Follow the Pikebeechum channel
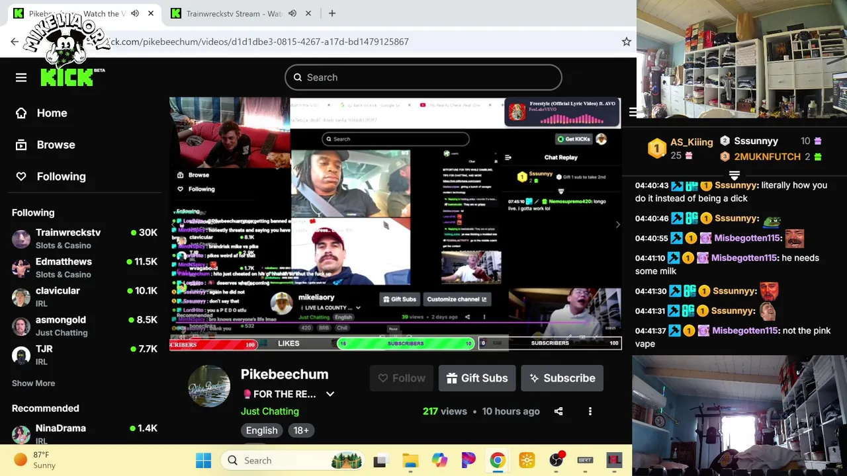 click(402, 378)
